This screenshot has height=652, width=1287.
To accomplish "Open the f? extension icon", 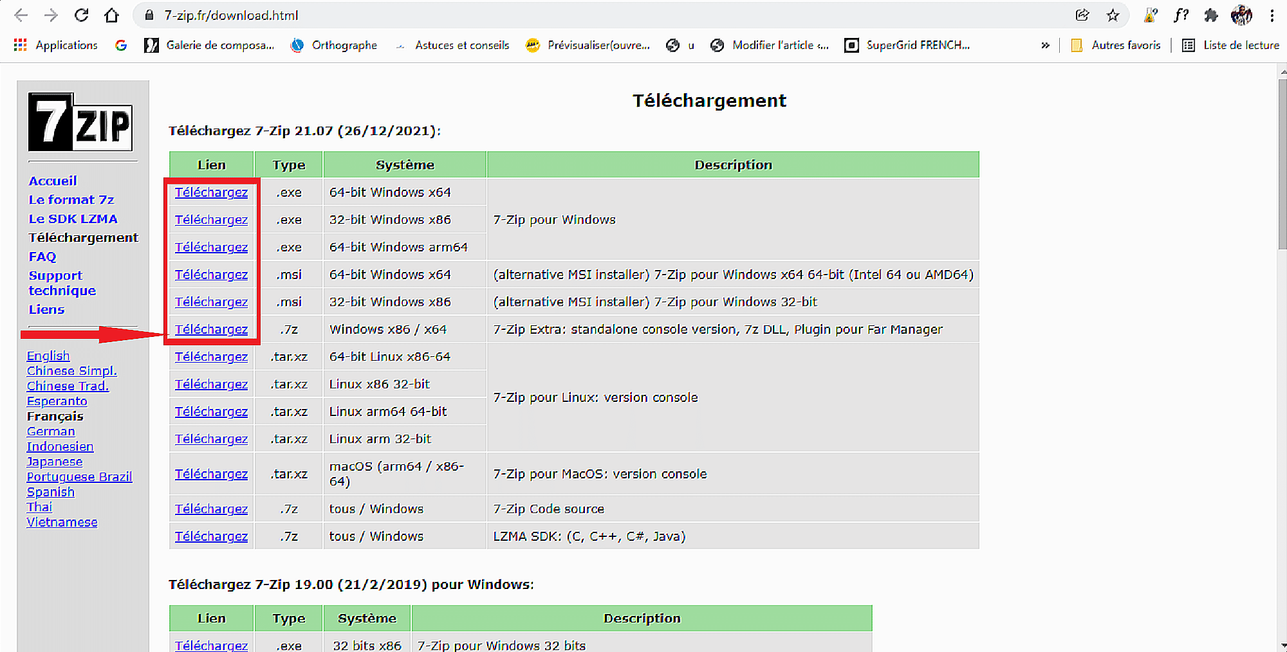I will (x=1181, y=15).
